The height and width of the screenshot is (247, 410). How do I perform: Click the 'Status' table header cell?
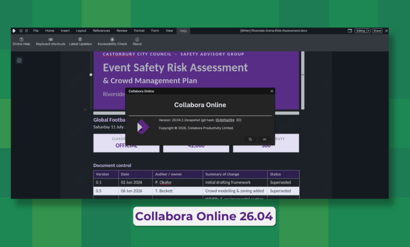point(283,174)
